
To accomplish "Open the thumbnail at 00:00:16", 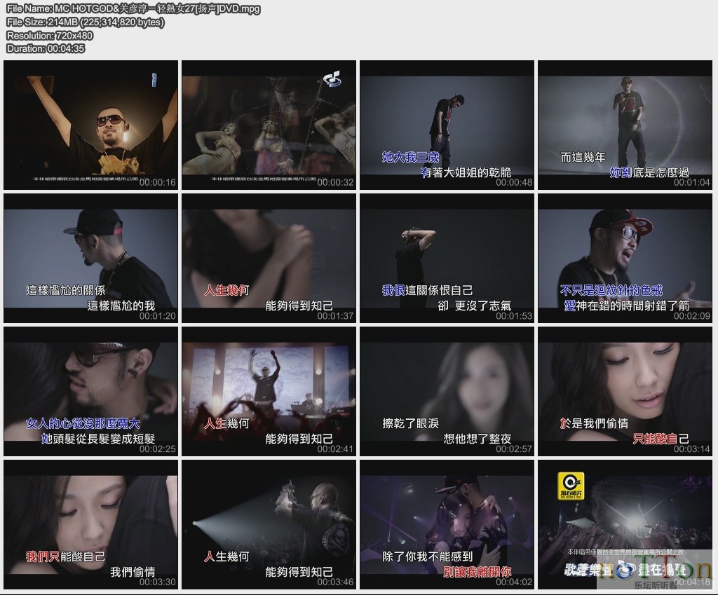I will click(x=90, y=125).
